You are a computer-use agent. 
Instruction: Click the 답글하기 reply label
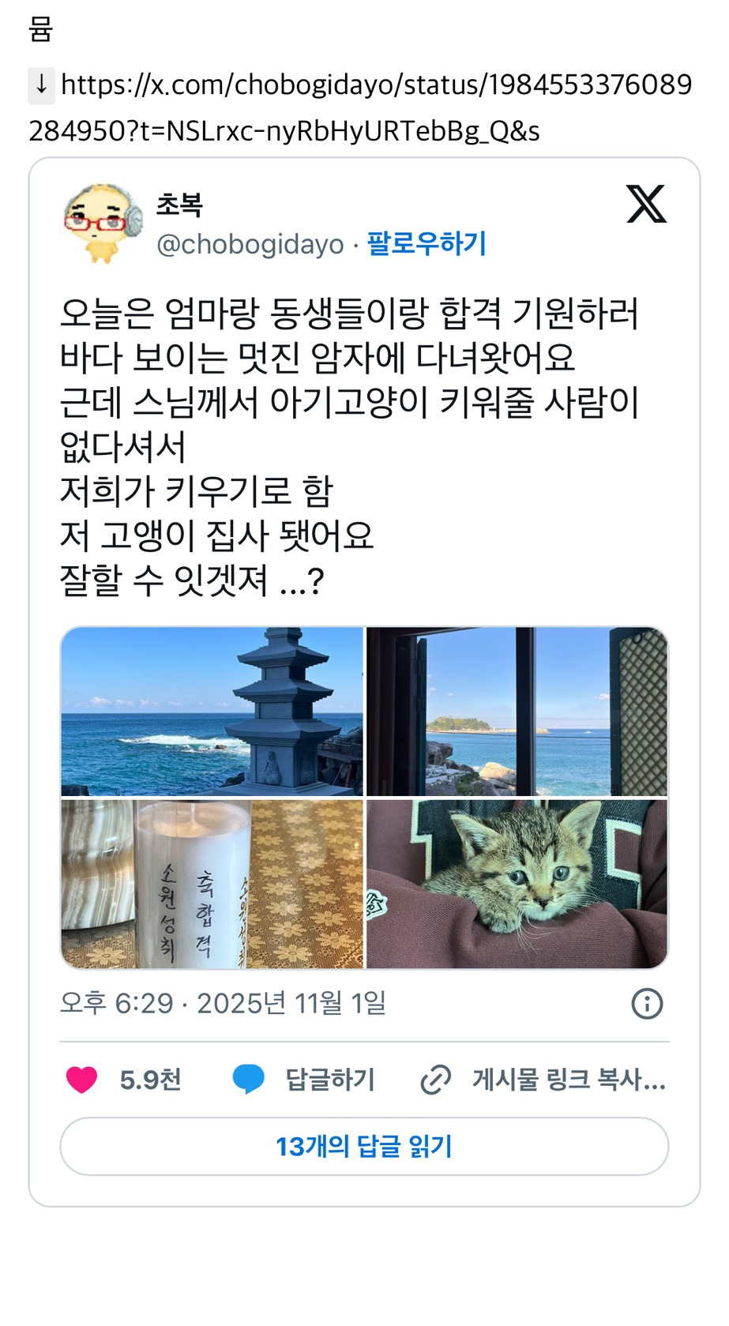pos(330,1080)
